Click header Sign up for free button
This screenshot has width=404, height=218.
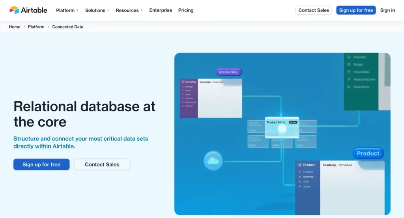coord(356,10)
